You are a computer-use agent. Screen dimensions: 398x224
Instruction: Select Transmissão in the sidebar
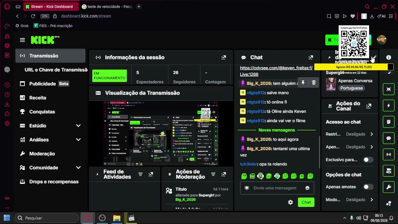(x=50, y=56)
